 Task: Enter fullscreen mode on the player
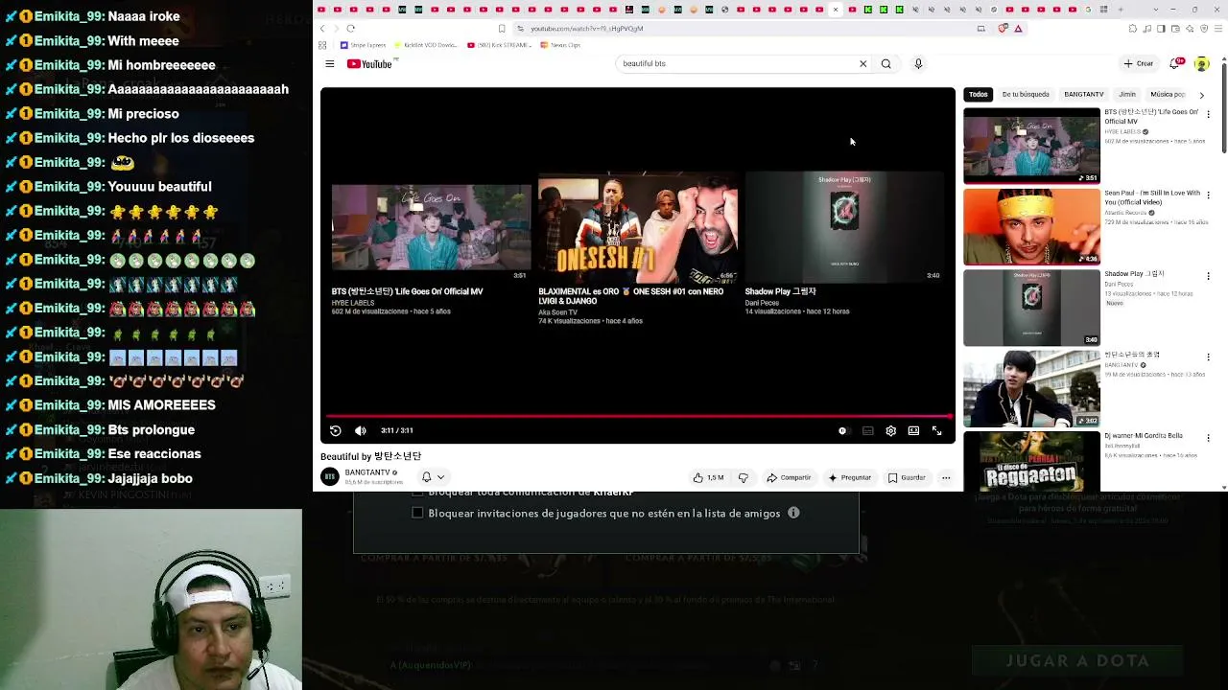(937, 431)
